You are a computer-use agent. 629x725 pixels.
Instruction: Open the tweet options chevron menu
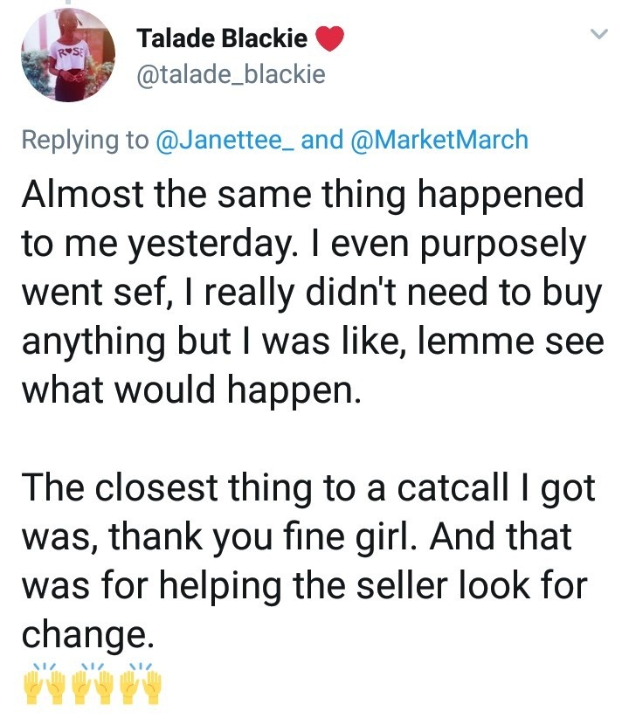[598, 34]
